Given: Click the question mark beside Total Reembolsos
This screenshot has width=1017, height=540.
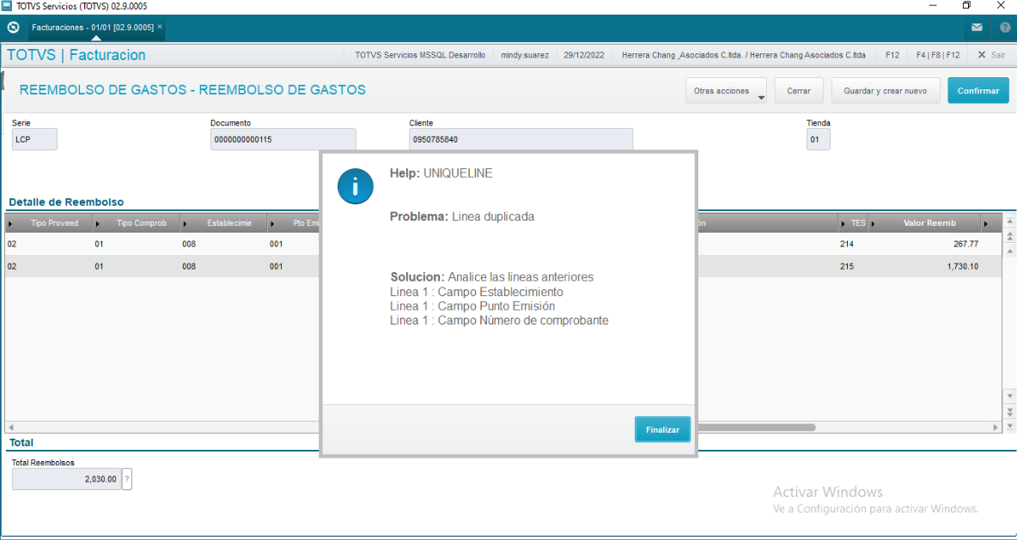Looking at the screenshot, I should [x=127, y=479].
